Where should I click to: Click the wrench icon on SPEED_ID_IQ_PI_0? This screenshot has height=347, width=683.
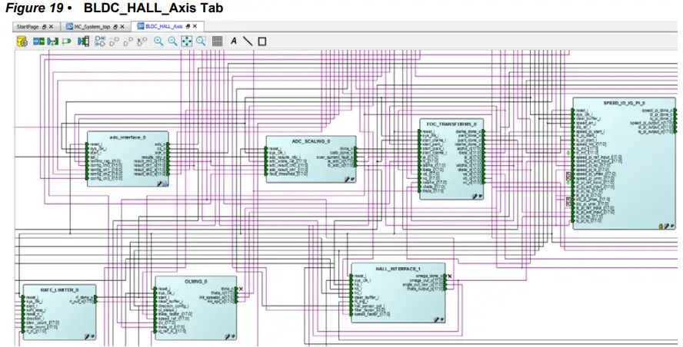666,226
